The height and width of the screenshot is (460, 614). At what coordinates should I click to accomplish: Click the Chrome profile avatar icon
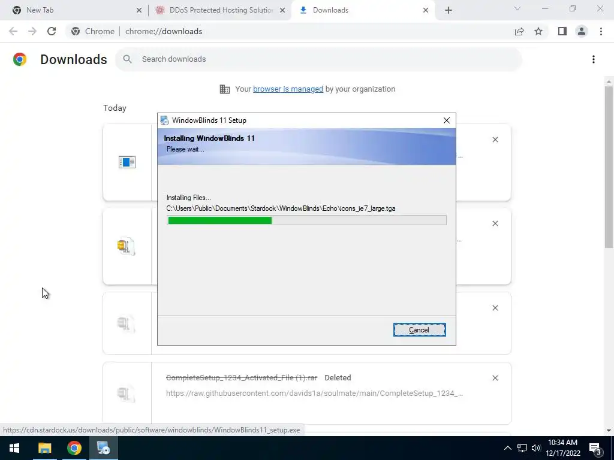click(582, 31)
